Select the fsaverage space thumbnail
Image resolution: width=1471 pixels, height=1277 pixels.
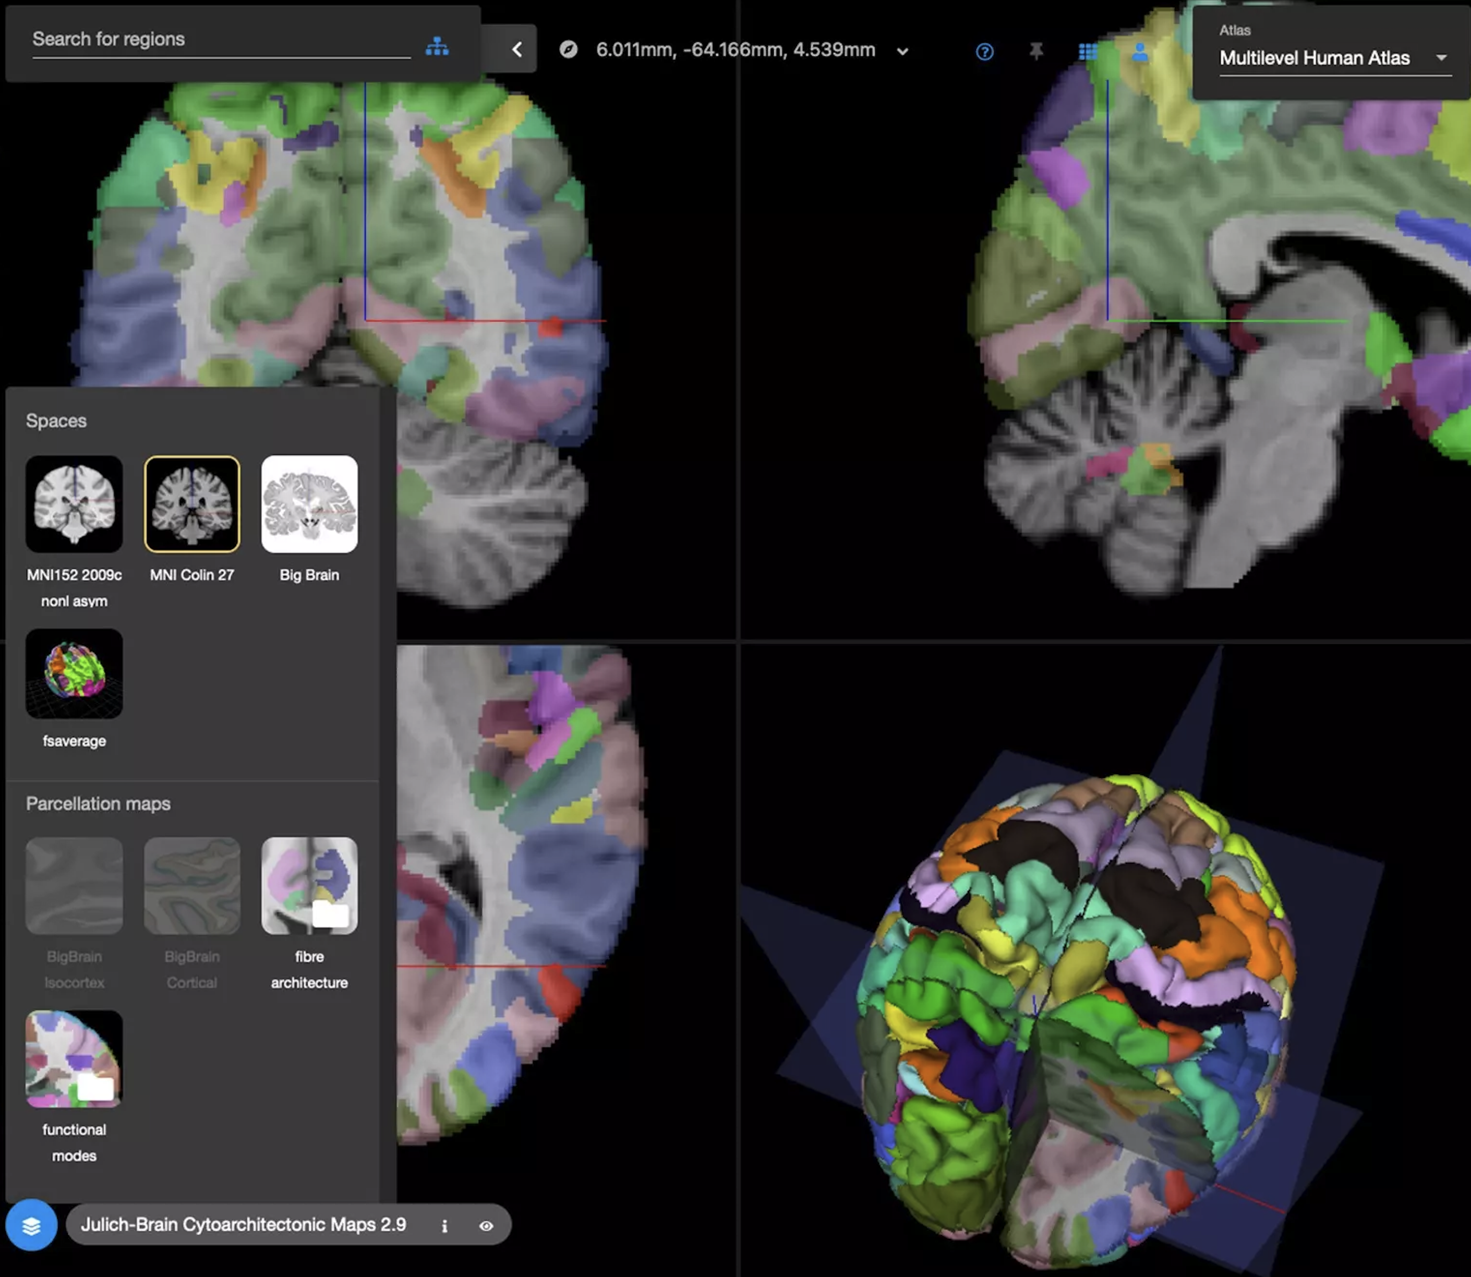(x=74, y=673)
